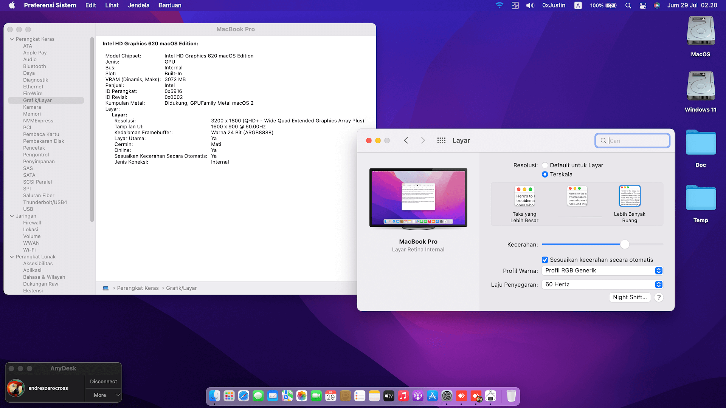
Task: Collapse the 'Perangkat Keras' sidebar section
Action: tap(12, 39)
